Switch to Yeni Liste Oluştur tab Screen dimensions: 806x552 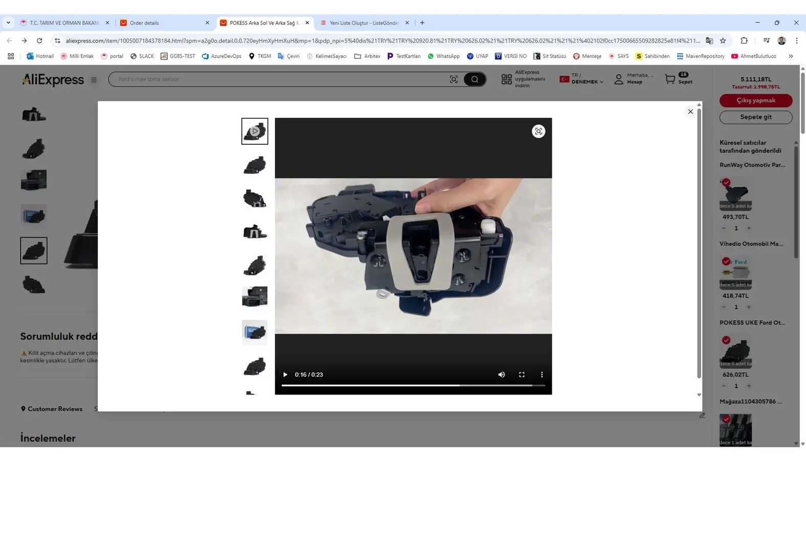363,23
